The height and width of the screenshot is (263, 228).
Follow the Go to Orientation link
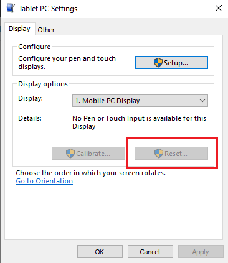(x=44, y=181)
